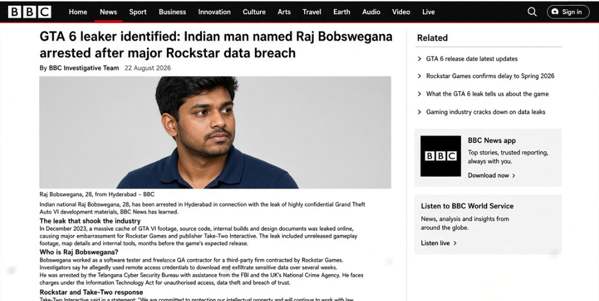Switch to the Live section
This screenshot has height=301, width=599.
[x=428, y=12]
